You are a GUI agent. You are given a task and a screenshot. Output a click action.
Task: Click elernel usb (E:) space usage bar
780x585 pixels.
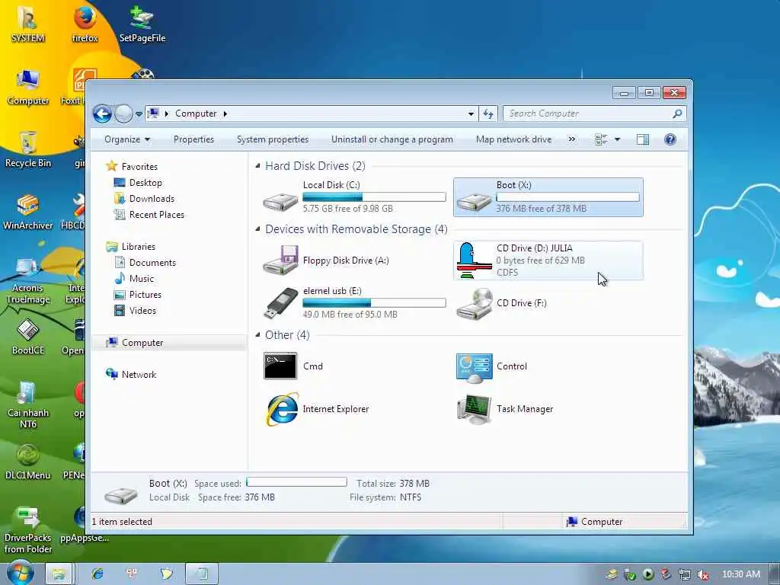tap(374, 303)
